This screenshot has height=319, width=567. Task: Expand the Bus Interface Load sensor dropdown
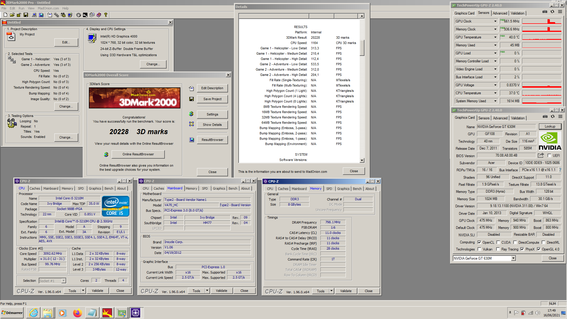[495, 77]
